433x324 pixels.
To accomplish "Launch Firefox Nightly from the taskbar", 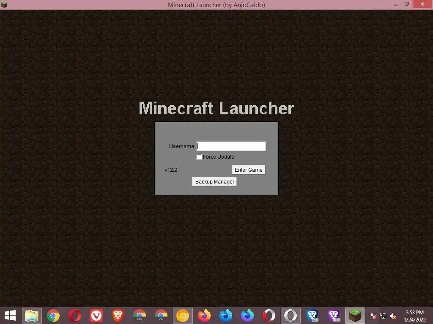I will coord(247,316).
